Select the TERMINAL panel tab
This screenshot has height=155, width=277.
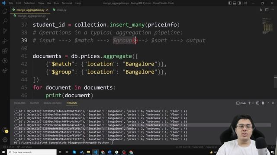[72, 103]
